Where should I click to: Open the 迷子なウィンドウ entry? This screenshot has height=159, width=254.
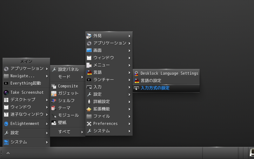coord(26,114)
